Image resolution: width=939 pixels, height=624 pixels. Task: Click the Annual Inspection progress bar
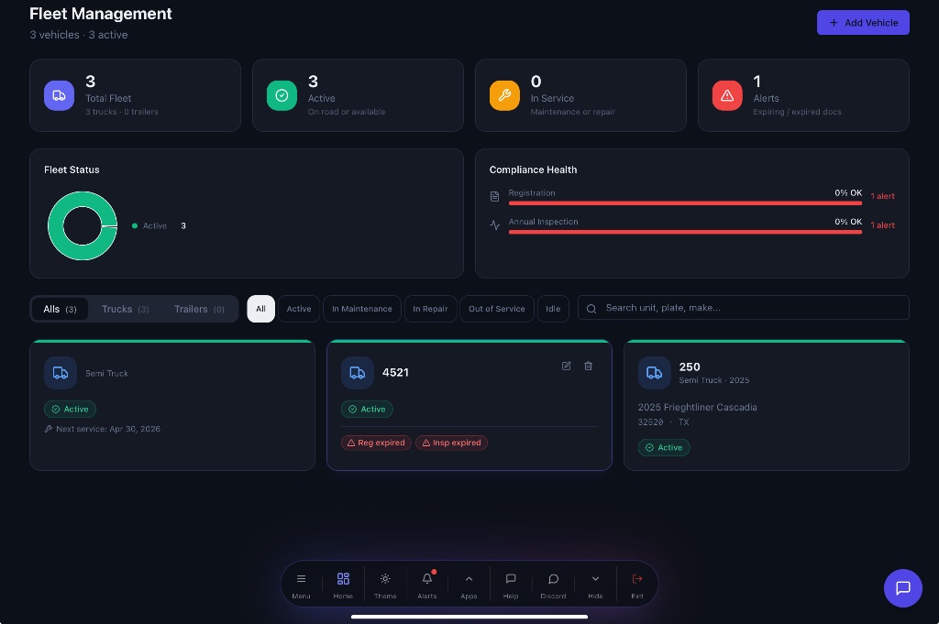click(x=685, y=232)
